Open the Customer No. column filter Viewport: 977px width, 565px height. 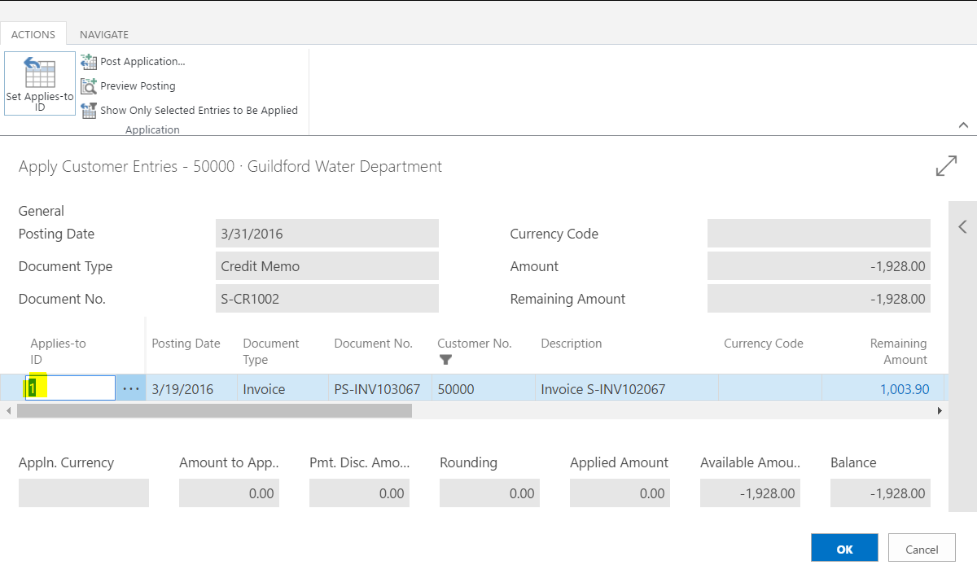(445, 358)
